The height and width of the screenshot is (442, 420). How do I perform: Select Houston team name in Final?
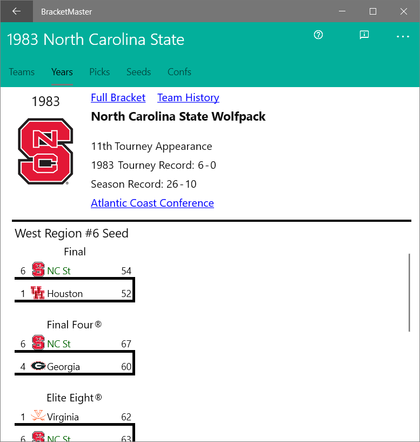click(65, 294)
